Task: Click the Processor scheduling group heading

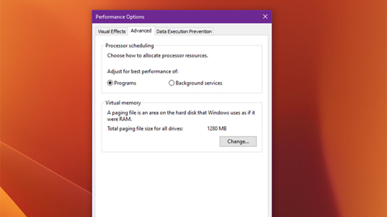Action: (x=129, y=46)
